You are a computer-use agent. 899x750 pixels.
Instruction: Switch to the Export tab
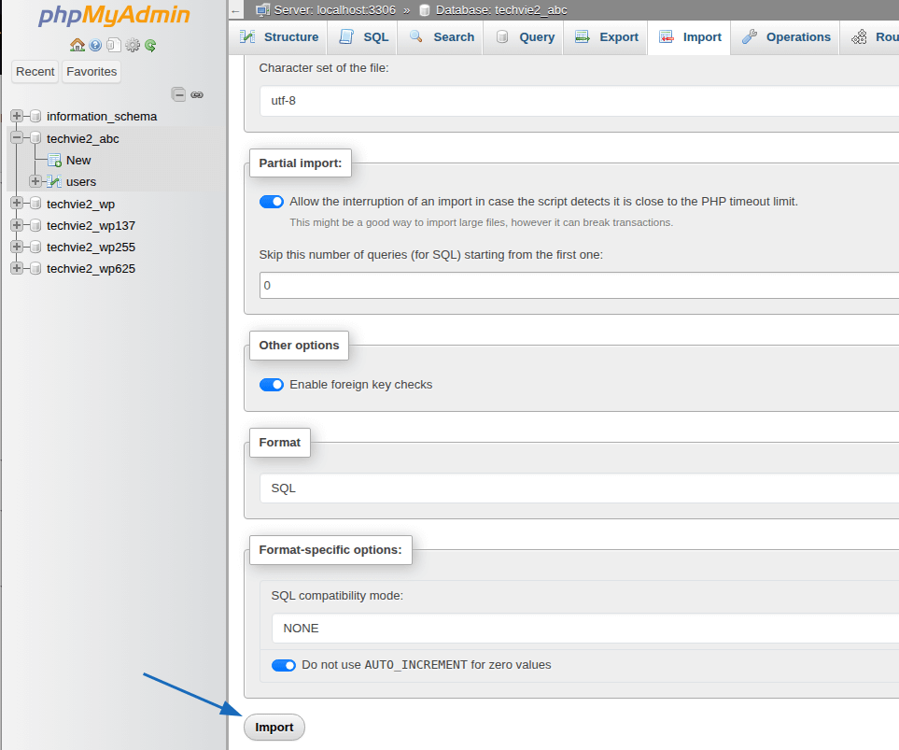pos(607,37)
